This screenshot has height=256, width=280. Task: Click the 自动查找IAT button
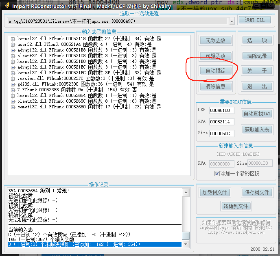tap(257, 114)
